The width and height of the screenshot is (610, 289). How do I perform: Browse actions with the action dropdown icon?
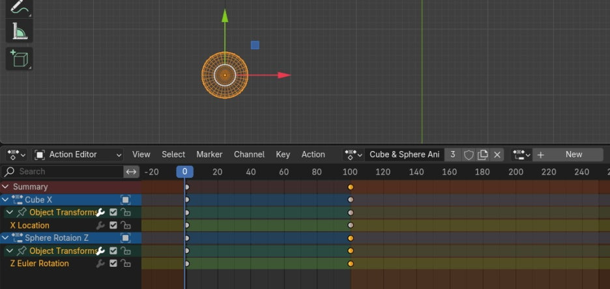[x=353, y=155]
